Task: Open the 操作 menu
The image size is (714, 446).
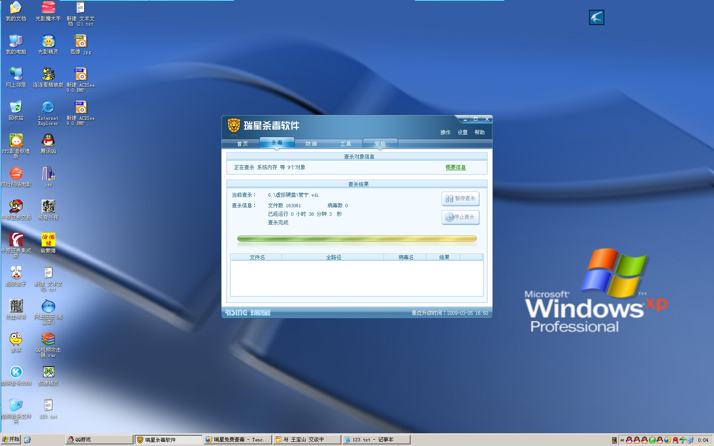Action: click(445, 133)
